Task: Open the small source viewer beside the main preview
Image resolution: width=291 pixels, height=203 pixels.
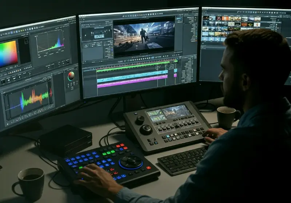Action: (96, 33)
